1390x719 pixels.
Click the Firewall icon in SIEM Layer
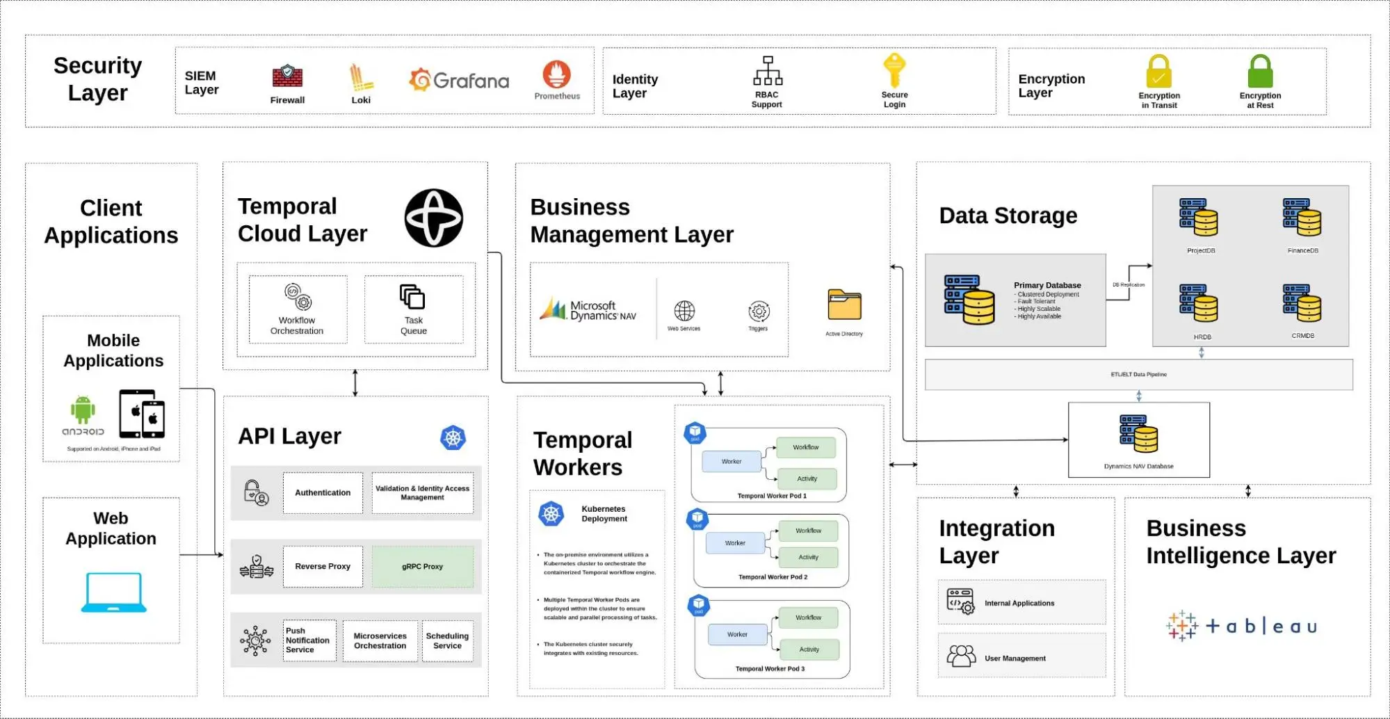[287, 76]
